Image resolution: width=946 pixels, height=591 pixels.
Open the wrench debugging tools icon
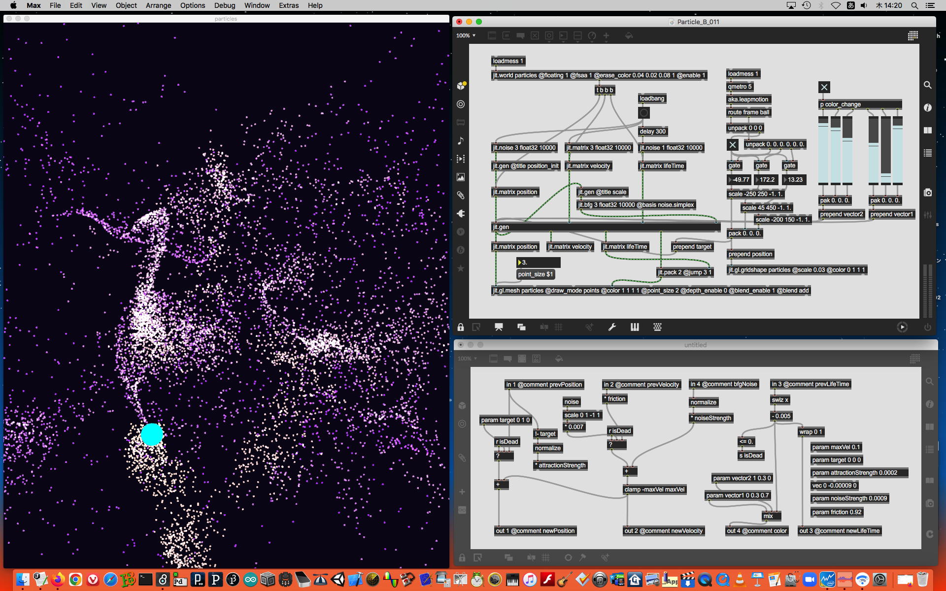click(x=612, y=327)
